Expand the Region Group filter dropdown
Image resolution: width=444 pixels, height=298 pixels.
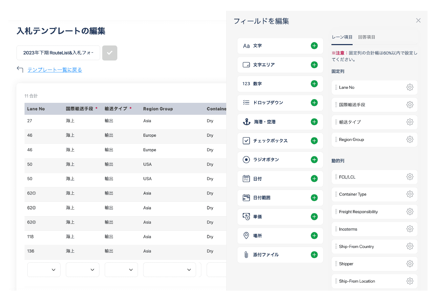pyautogui.click(x=169, y=270)
